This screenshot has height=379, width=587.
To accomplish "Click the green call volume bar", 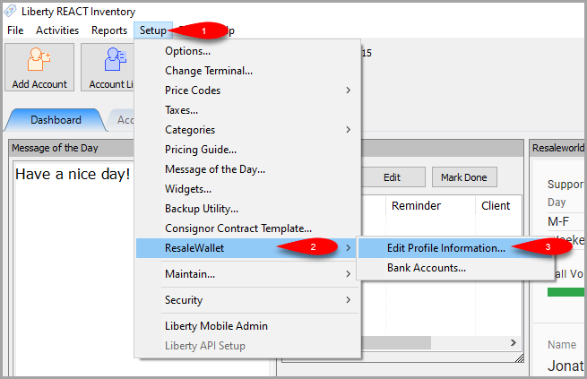I will 566,292.
